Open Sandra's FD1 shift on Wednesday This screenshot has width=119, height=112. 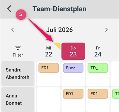tap(48, 68)
